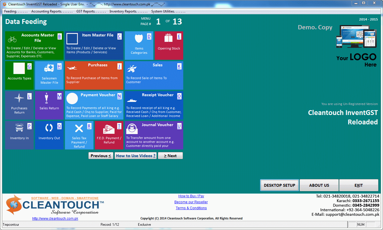Click shortcut letter R on Sales Tax Payment
This screenshot has width=383, height=230.
click(x=89, y=126)
